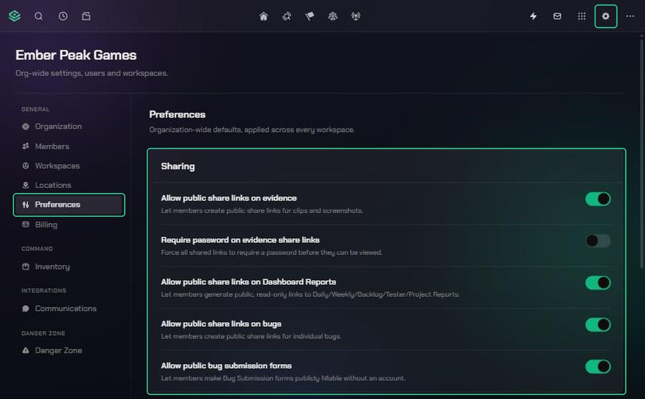Go to home via the house icon
The height and width of the screenshot is (399, 645).
(x=263, y=16)
